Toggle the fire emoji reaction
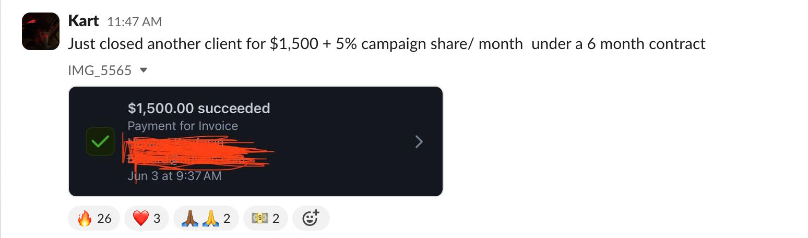 click(94, 218)
